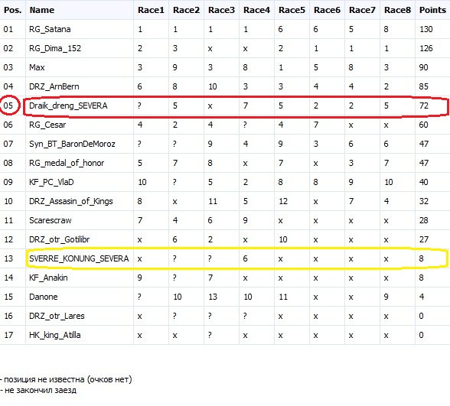The image size is (450, 406).
Task: Select the Danone name cell
Action: coord(44,297)
